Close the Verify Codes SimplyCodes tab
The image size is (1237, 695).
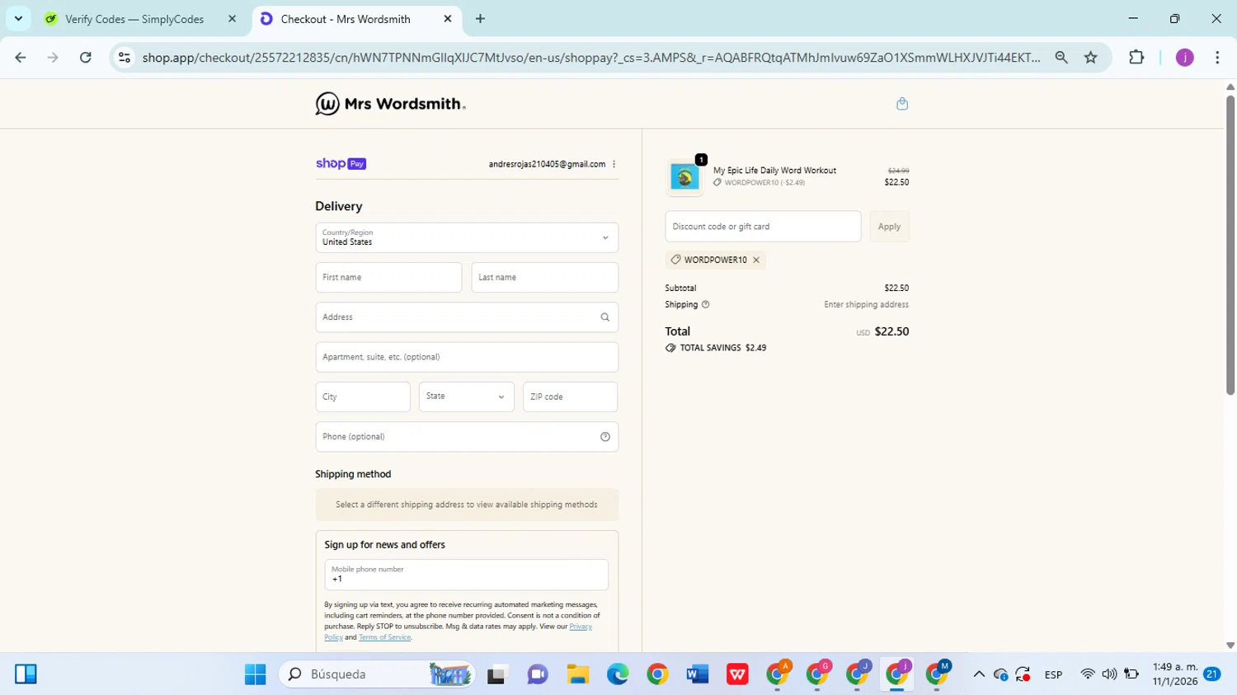tap(232, 19)
